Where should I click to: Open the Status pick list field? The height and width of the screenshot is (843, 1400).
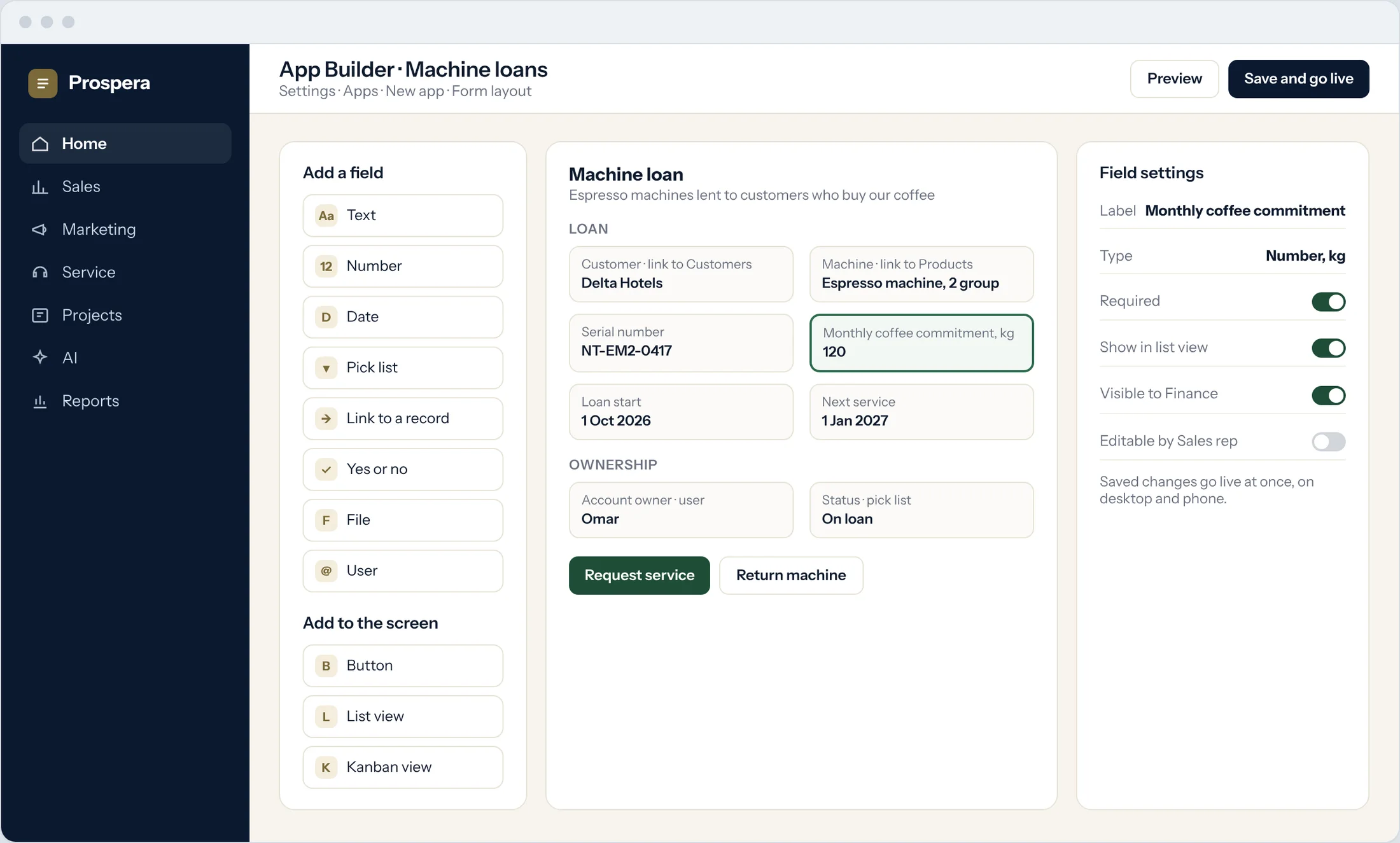[921, 510]
